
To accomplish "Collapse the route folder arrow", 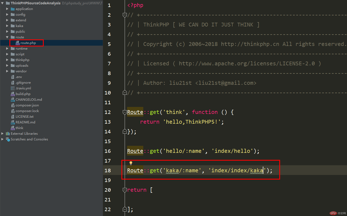I will [x=7, y=37].
